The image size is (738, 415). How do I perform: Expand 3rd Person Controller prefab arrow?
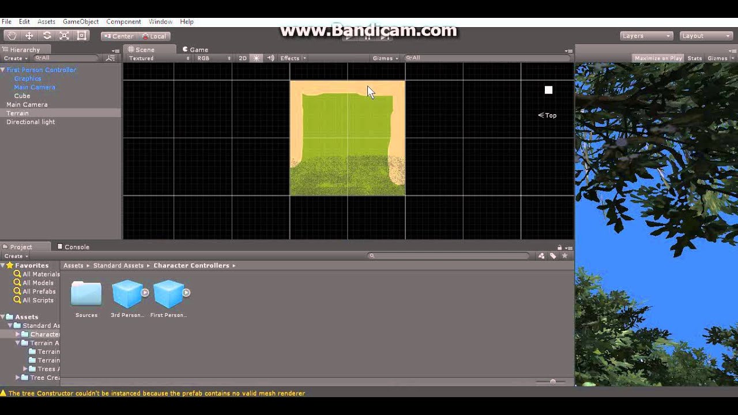coord(145,292)
